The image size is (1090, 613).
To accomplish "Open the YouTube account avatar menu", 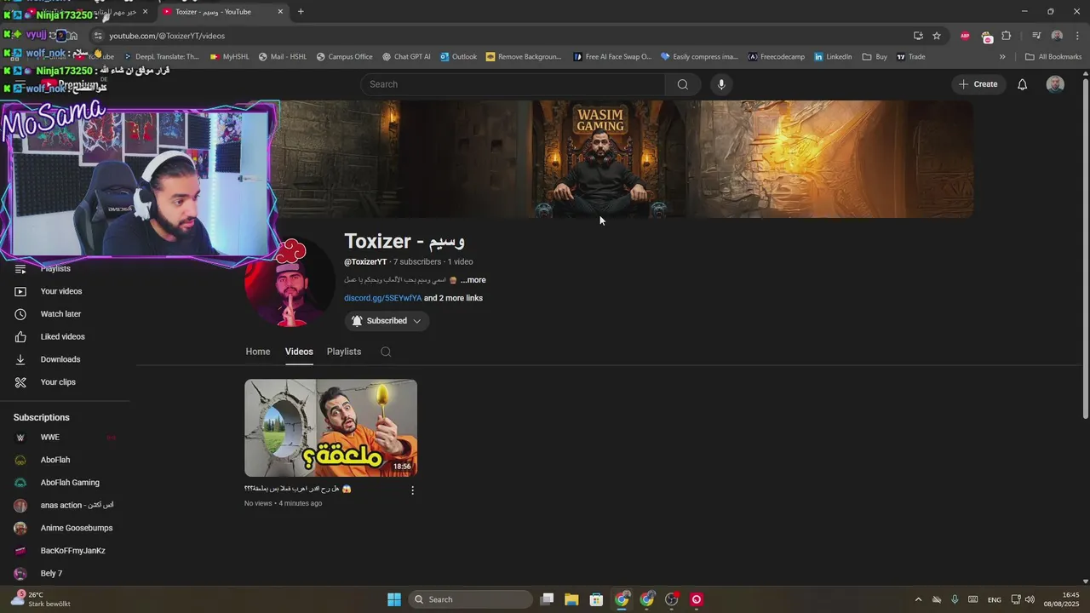I will click(x=1055, y=84).
